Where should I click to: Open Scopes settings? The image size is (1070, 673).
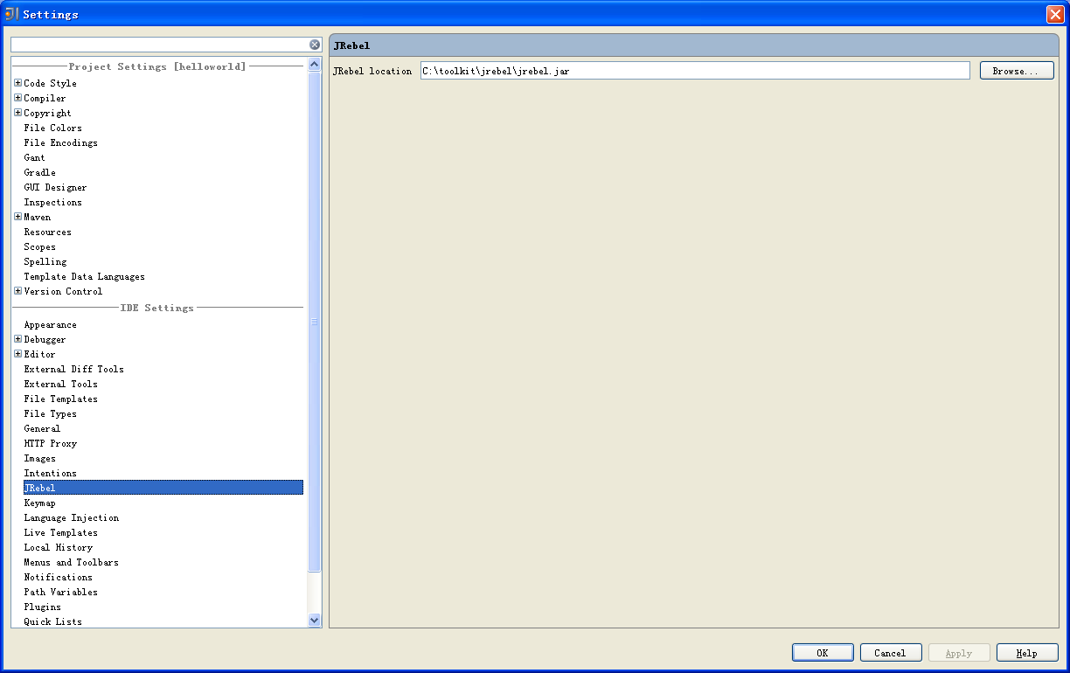40,246
